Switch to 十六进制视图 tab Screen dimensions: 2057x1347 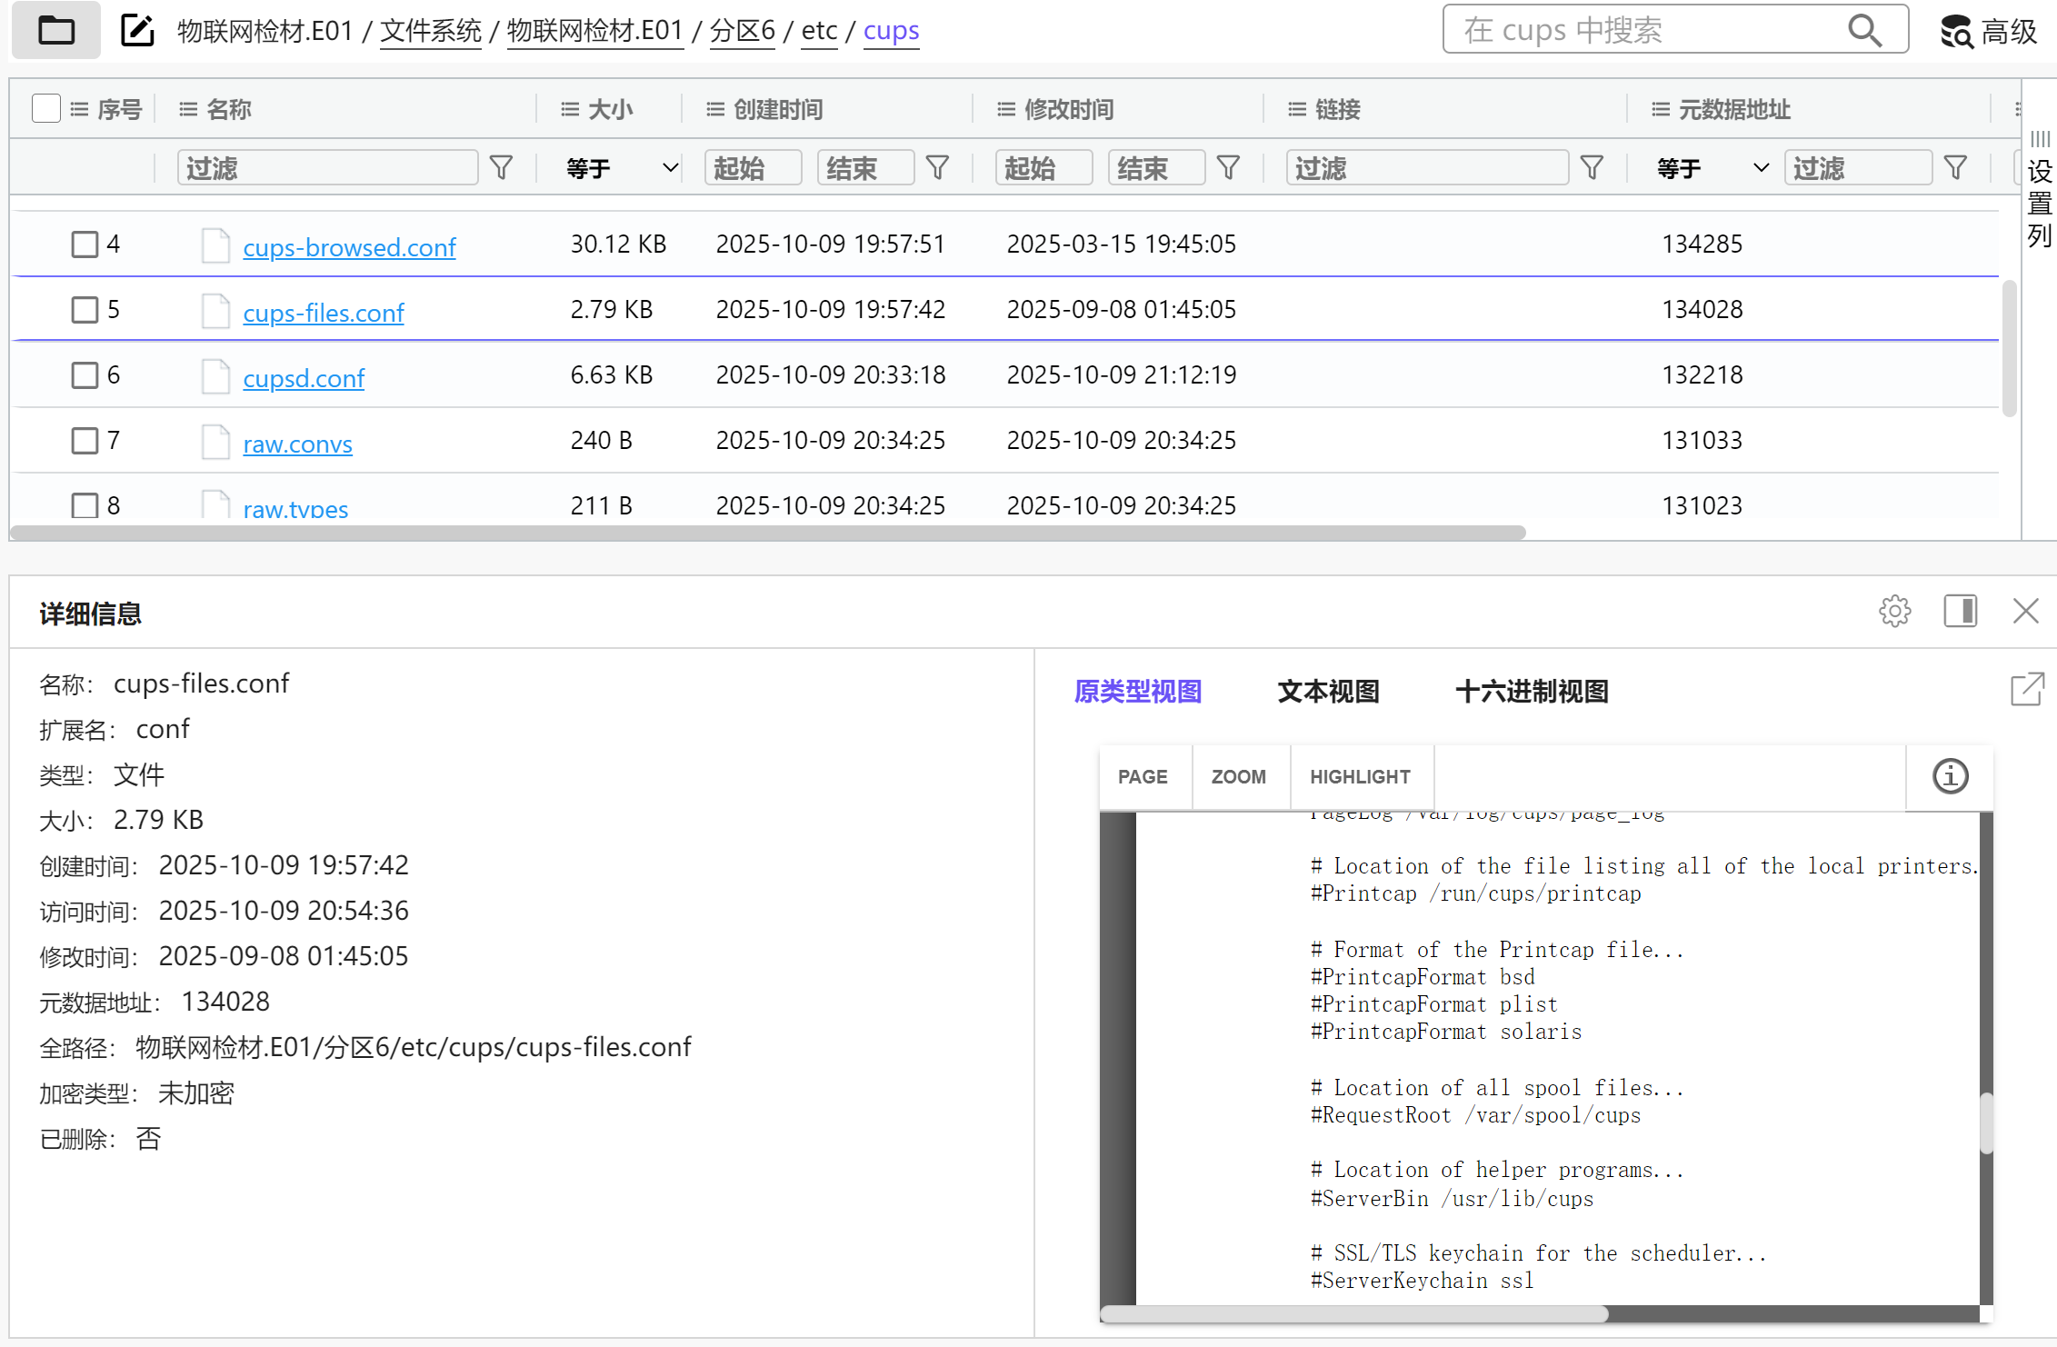tap(1532, 692)
